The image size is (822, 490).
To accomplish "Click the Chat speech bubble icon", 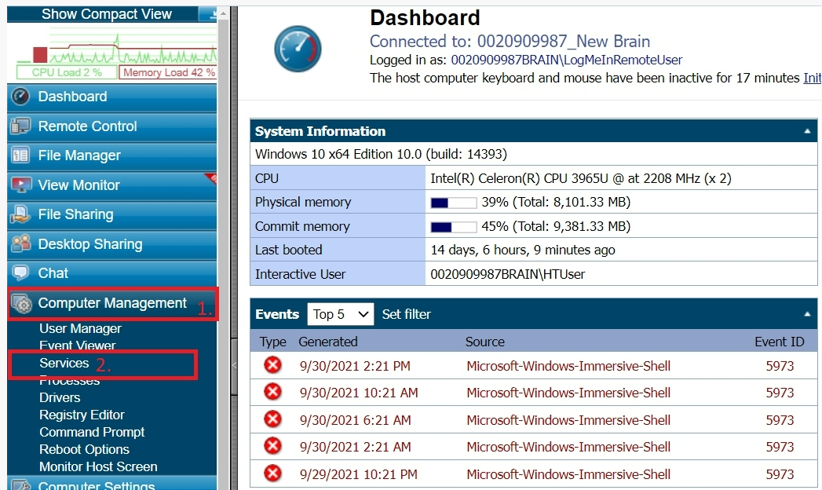I will pos(21,273).
